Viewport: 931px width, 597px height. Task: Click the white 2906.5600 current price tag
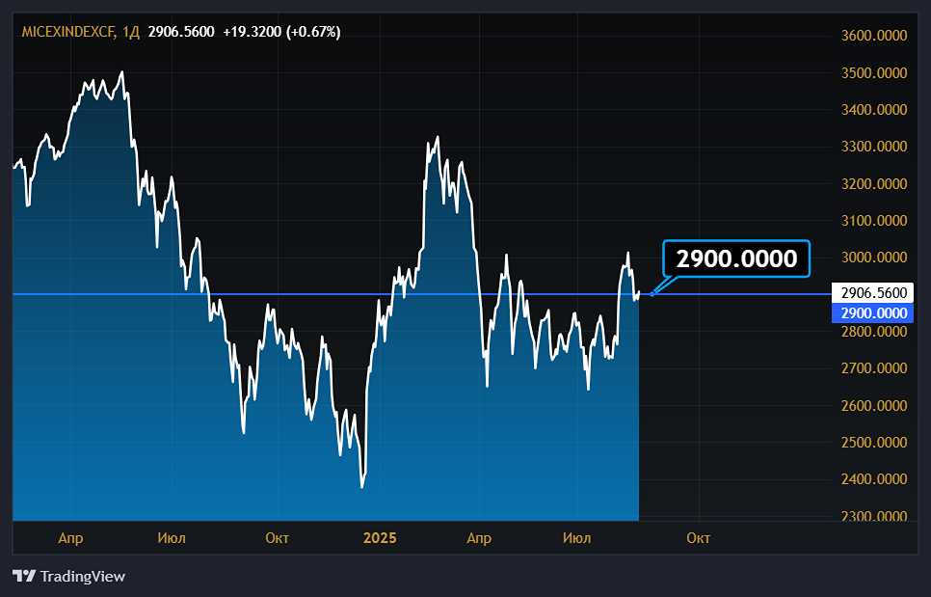click(874, 293)
